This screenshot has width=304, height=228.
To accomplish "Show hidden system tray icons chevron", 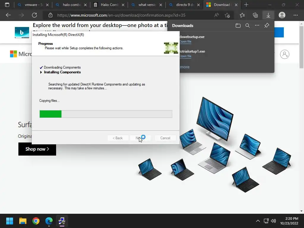I will click(258, 221).
